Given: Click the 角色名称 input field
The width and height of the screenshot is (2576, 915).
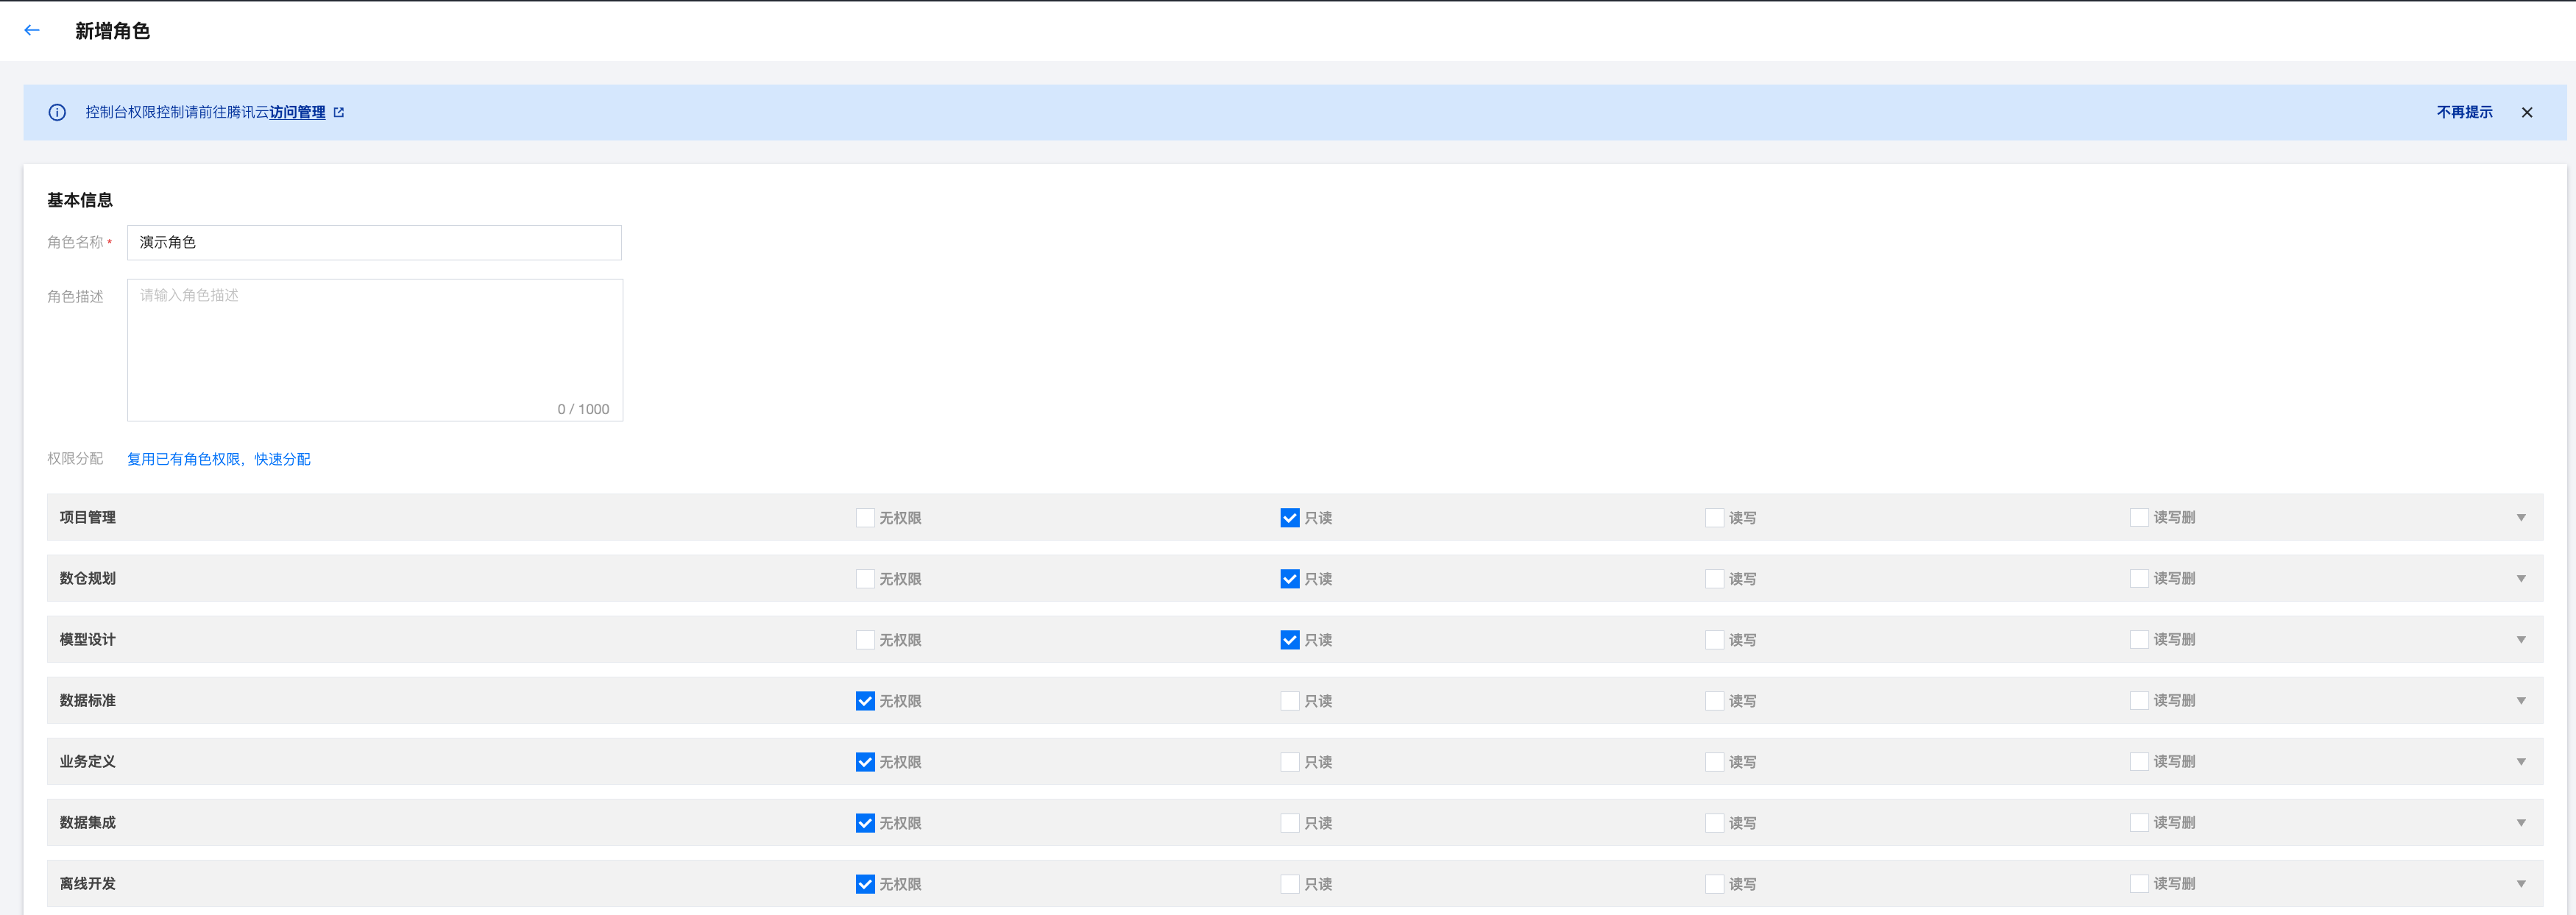Looking at the screenshot, I should point(374,243).
